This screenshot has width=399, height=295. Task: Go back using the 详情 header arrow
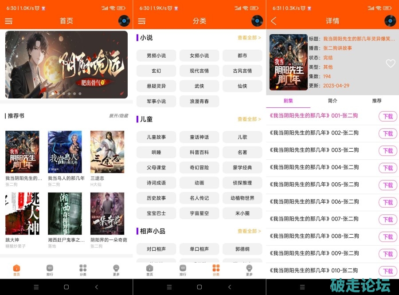274,21
